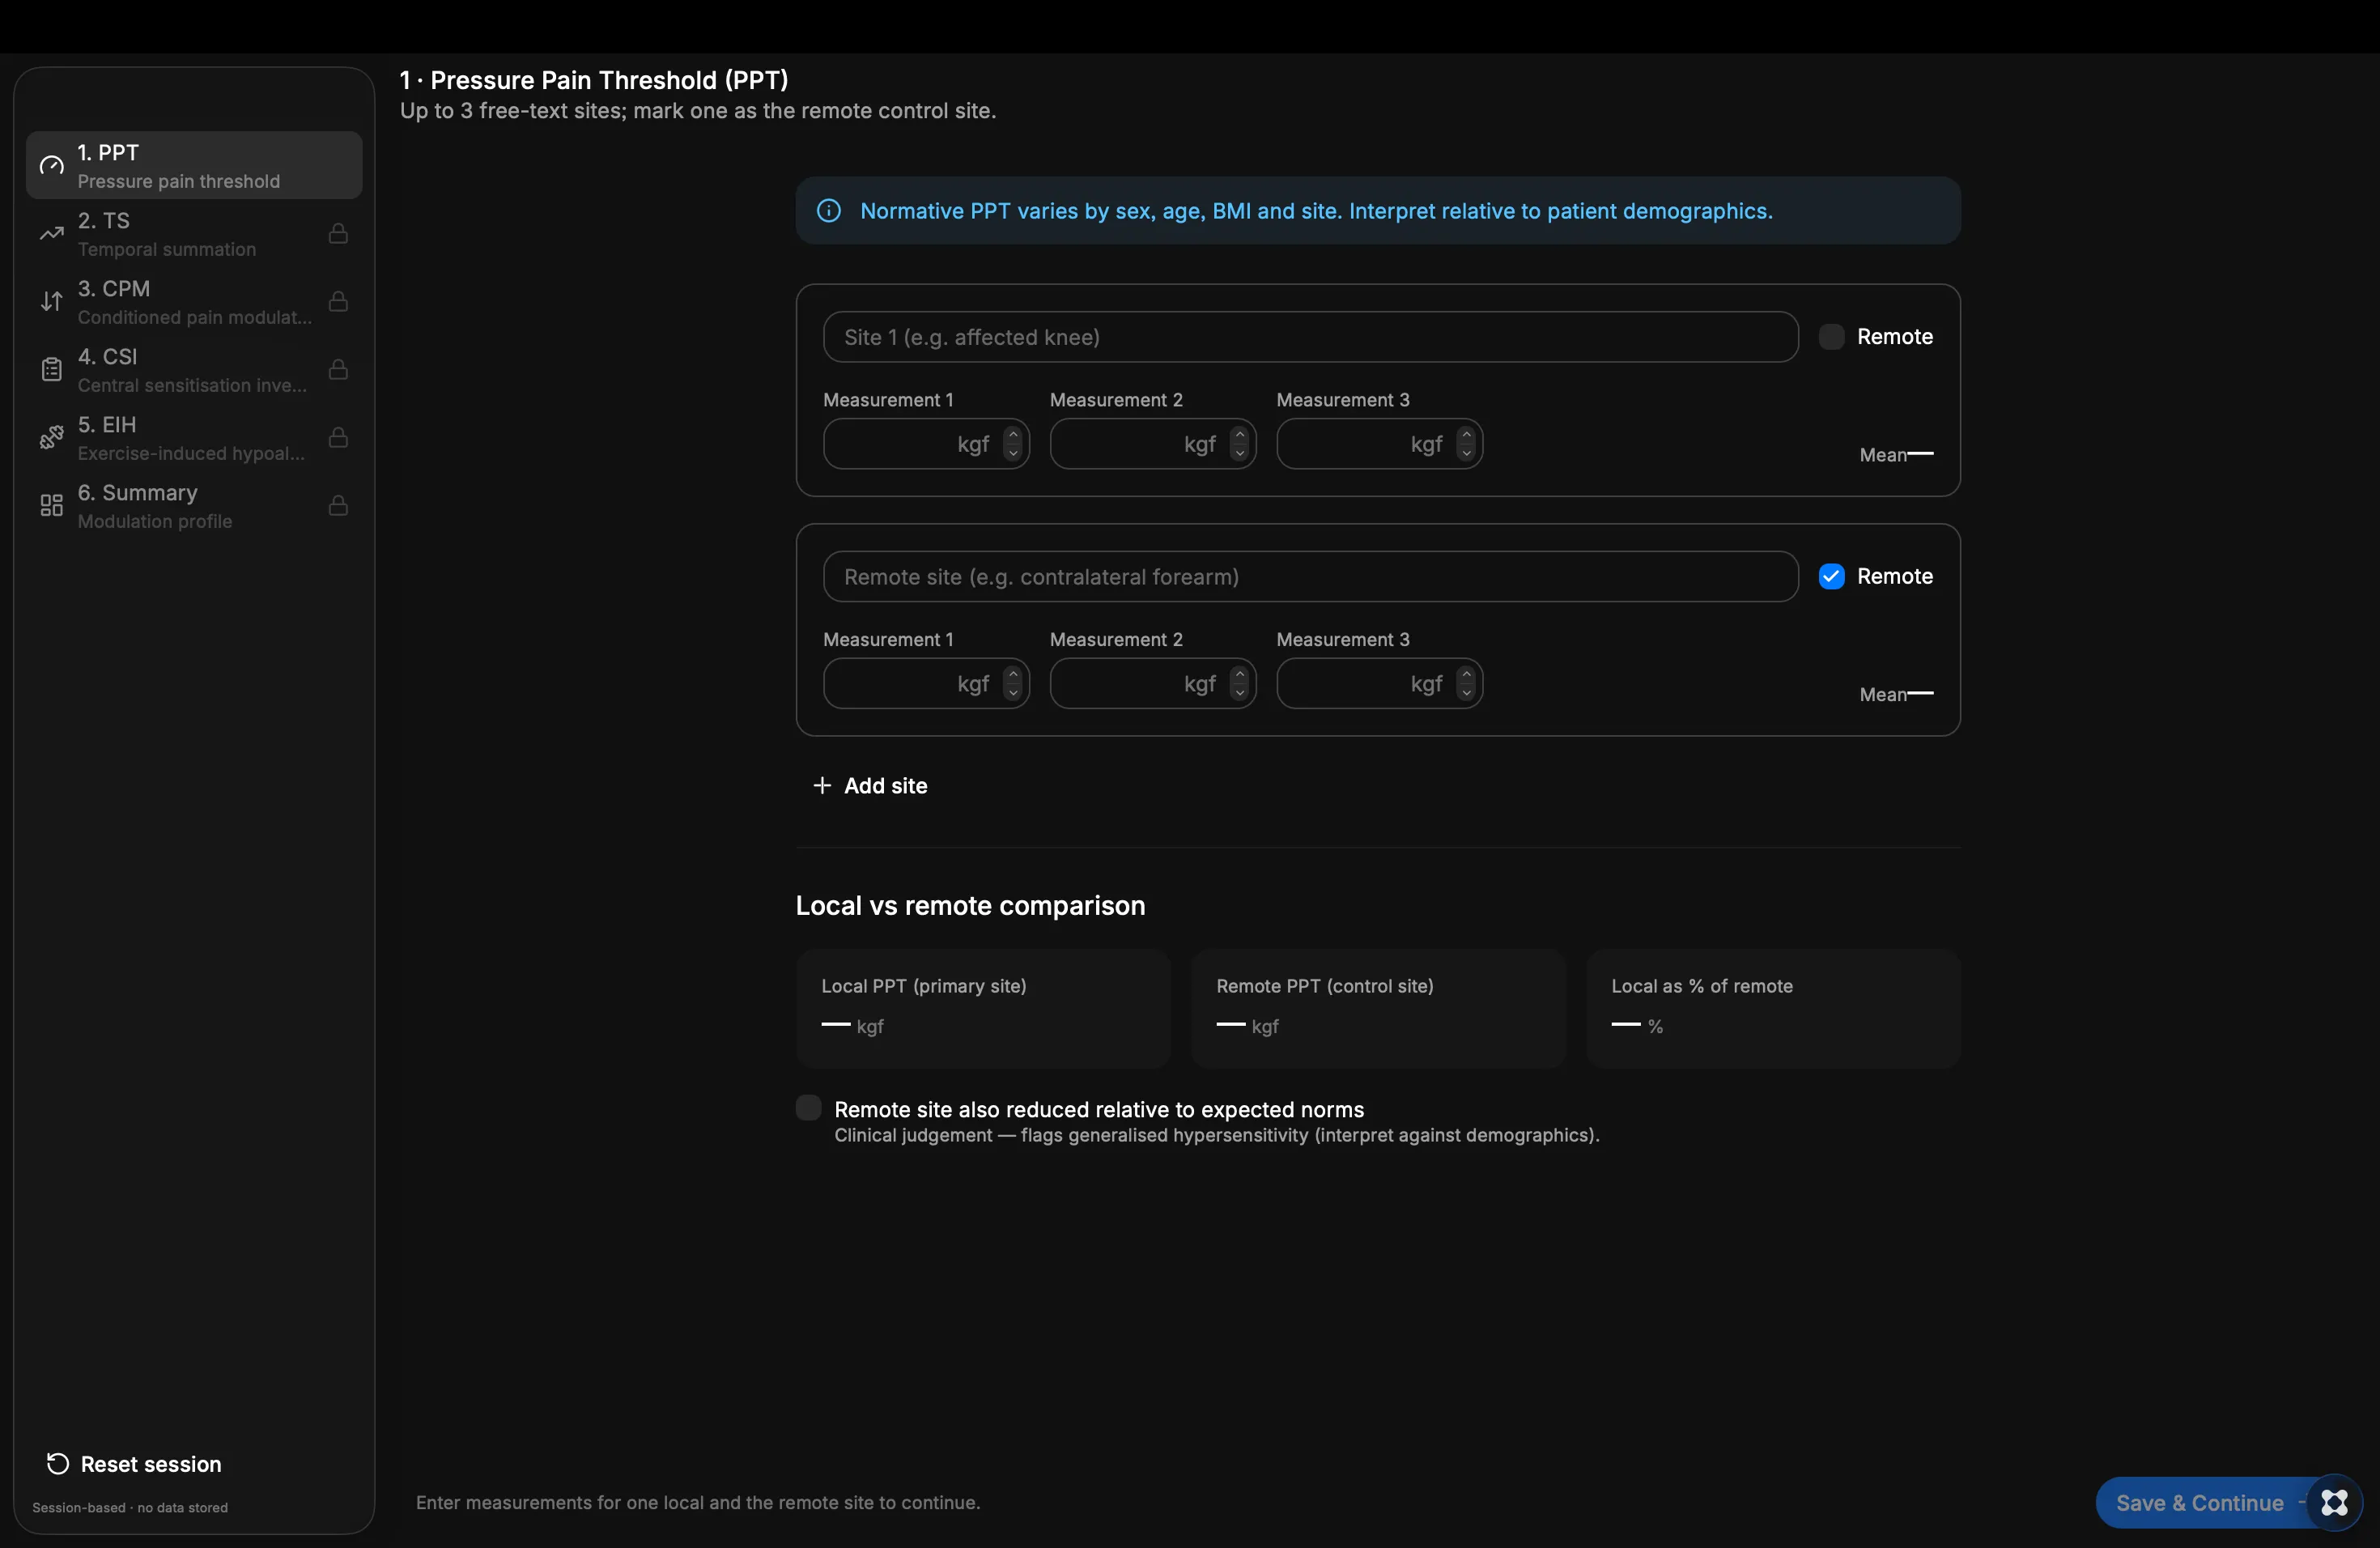
Task: Decrease Remote site Measurement 3 with down arrow
Action: point(1466,693)
